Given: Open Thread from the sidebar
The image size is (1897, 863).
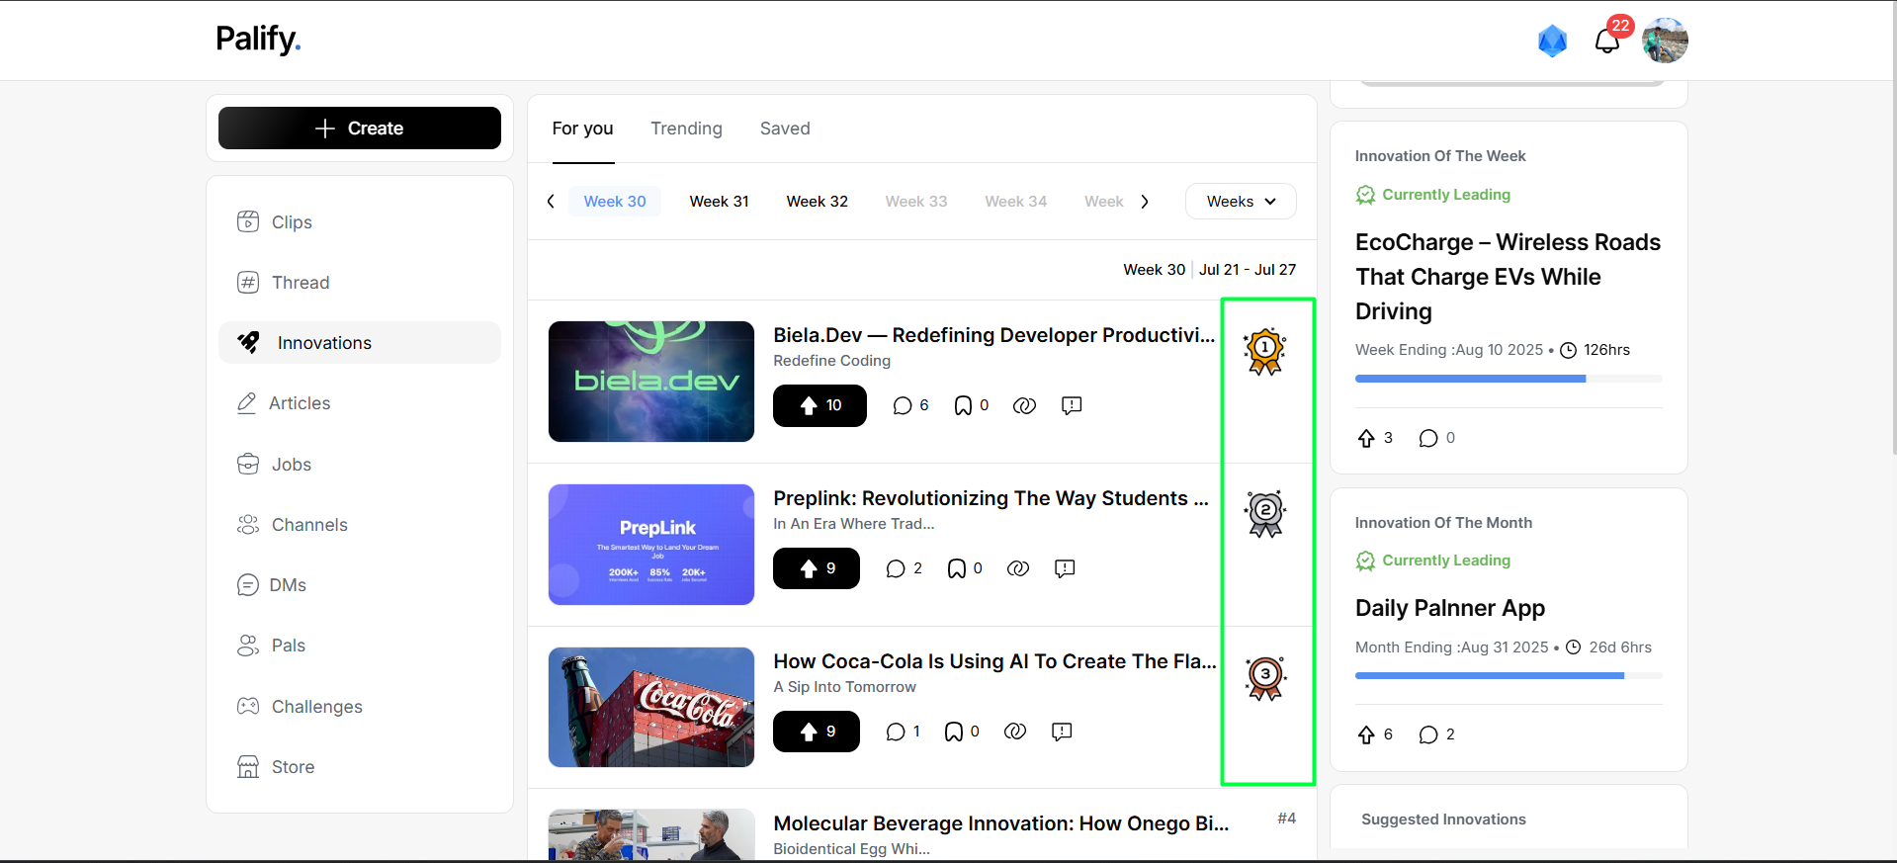Looking at the screenshot, I should point(360,283).
